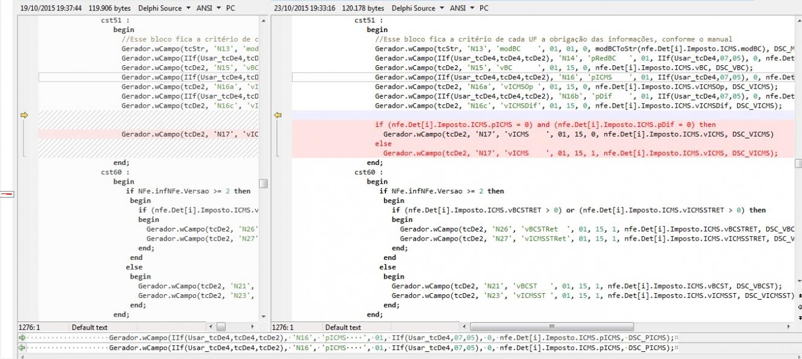Click the 'N21' vBCST line in right pane
The height and width of the screenshot is (359, 802).
click(587, 286)
